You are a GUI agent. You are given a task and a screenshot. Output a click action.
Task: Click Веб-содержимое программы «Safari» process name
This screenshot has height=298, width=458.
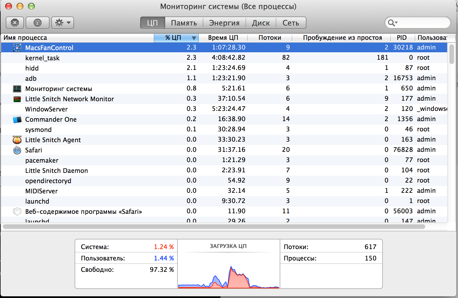pos(83,212)
